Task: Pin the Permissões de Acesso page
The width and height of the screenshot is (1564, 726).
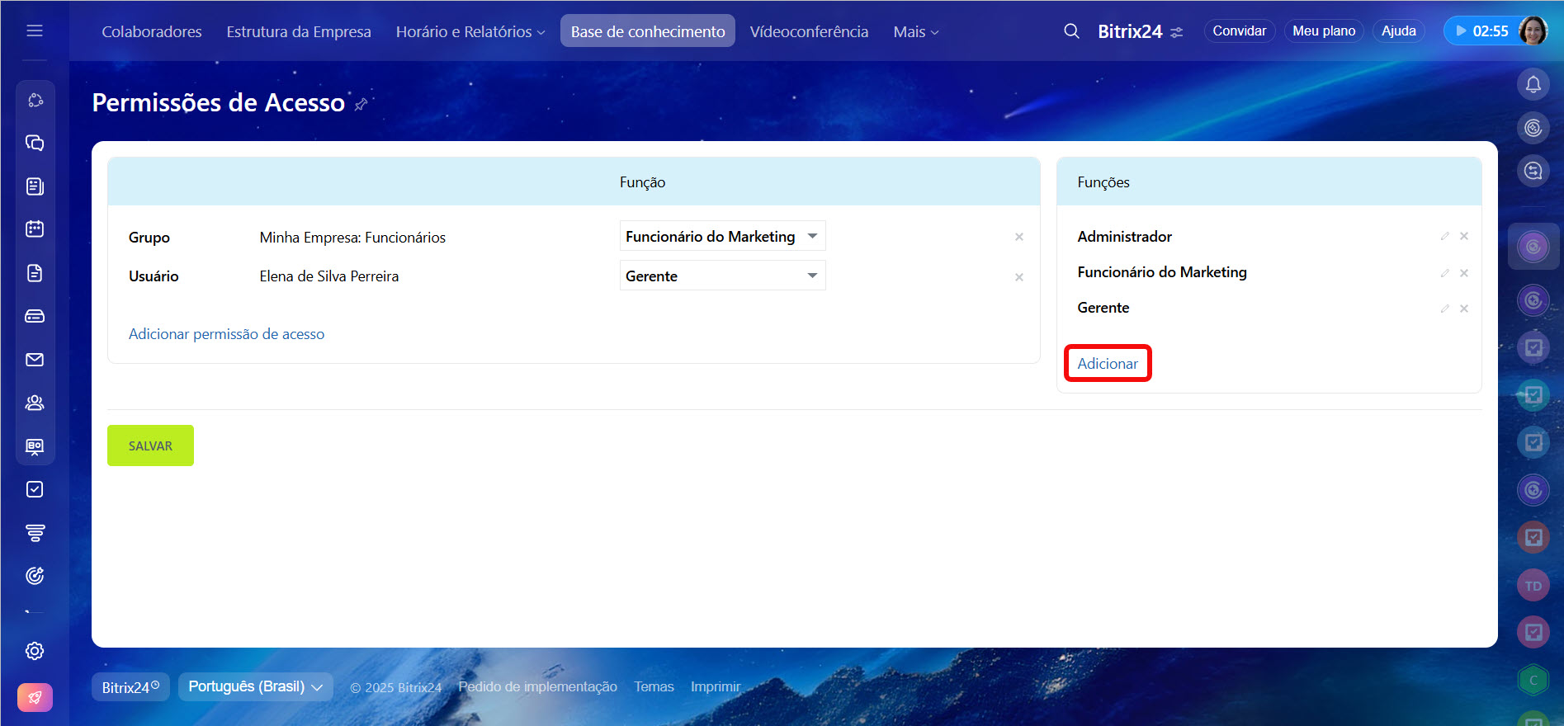Action: pyautogui.click(x=361, y=105)
